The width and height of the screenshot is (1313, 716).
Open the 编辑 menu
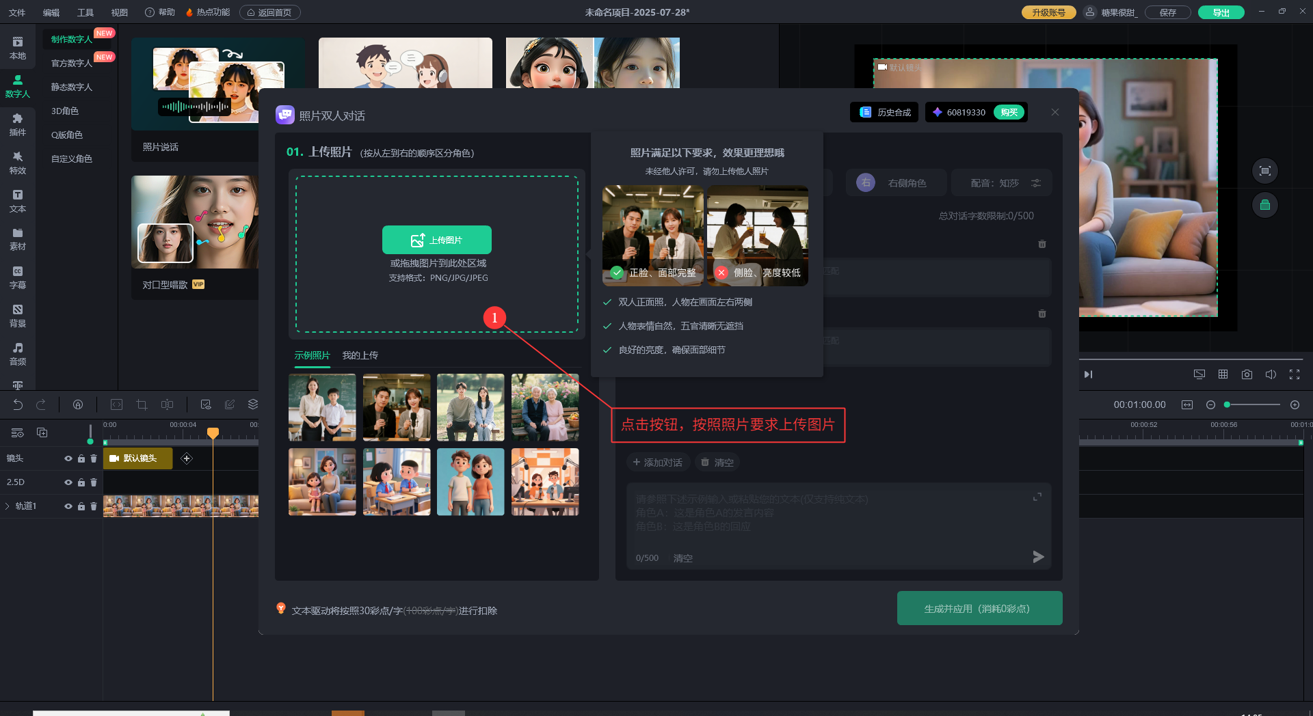point(51,12)
